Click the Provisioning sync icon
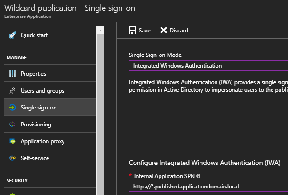Image resolution: width=288 pixels, height=195 pixels. coord(12,125)
